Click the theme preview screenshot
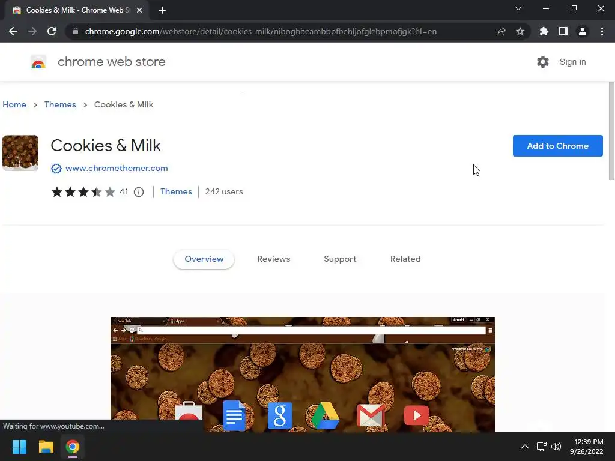This screenshot has width=615, height=461. pos(303,375)
